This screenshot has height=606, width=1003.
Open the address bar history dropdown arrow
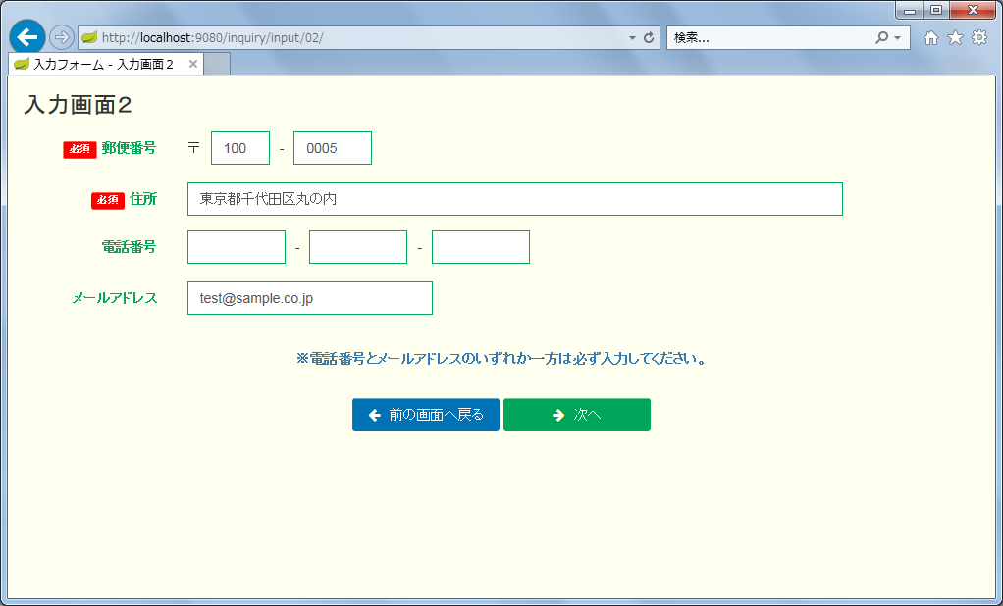[632, 37]
